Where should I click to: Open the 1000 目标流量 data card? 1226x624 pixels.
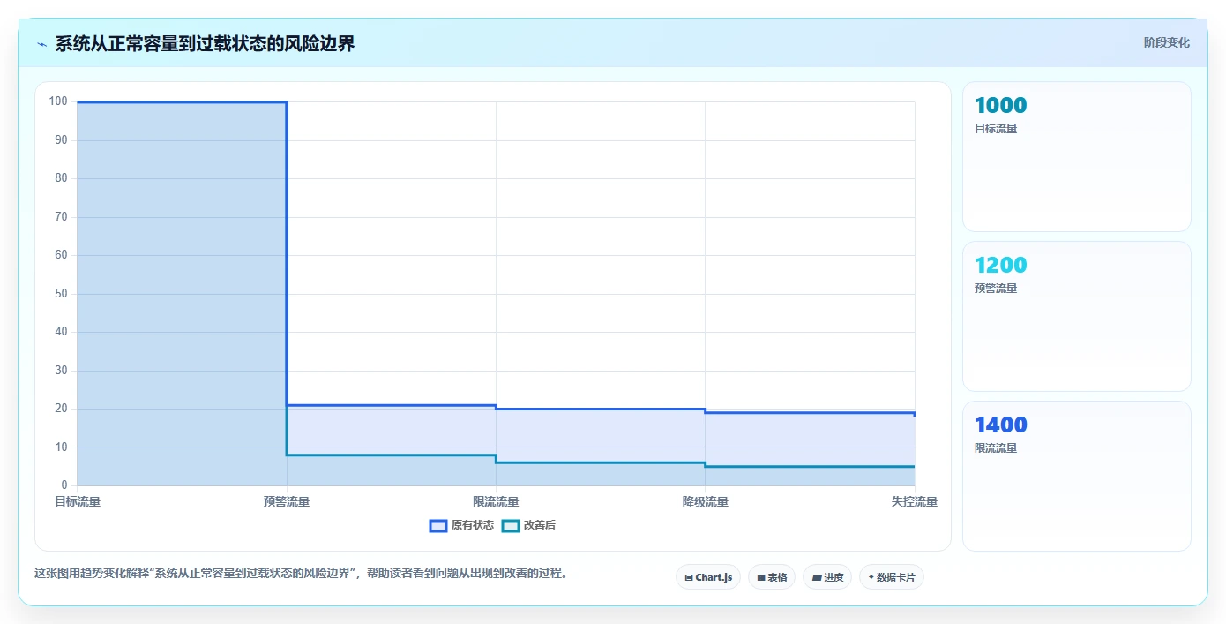[1076, 157]
